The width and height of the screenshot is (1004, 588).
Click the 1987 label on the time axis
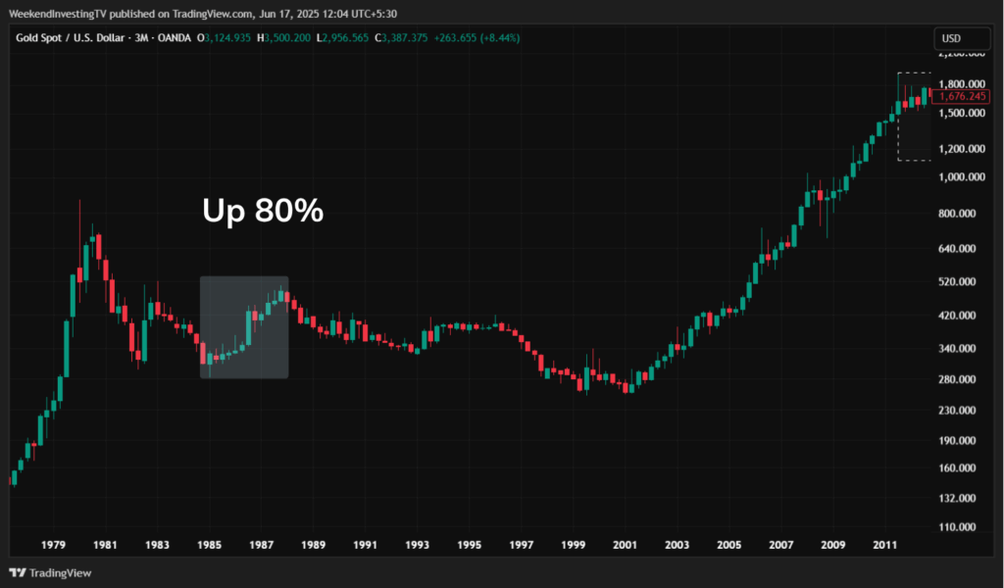click(261, 545)
